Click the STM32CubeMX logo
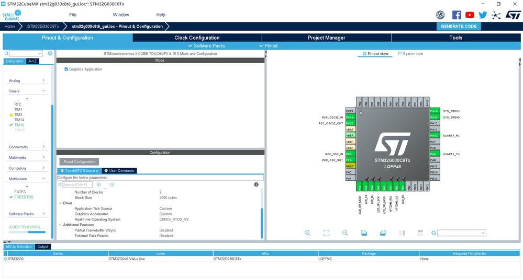The width and height of the screenshot is (523, 280). 12,15
